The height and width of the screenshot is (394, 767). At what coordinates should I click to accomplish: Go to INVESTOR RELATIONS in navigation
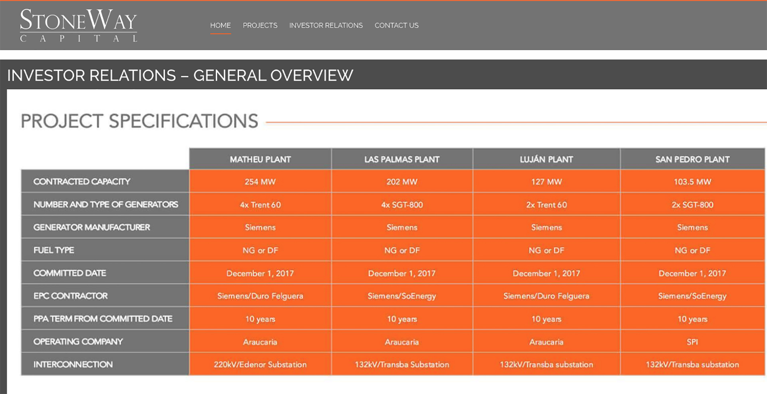(x=326, y=25)
